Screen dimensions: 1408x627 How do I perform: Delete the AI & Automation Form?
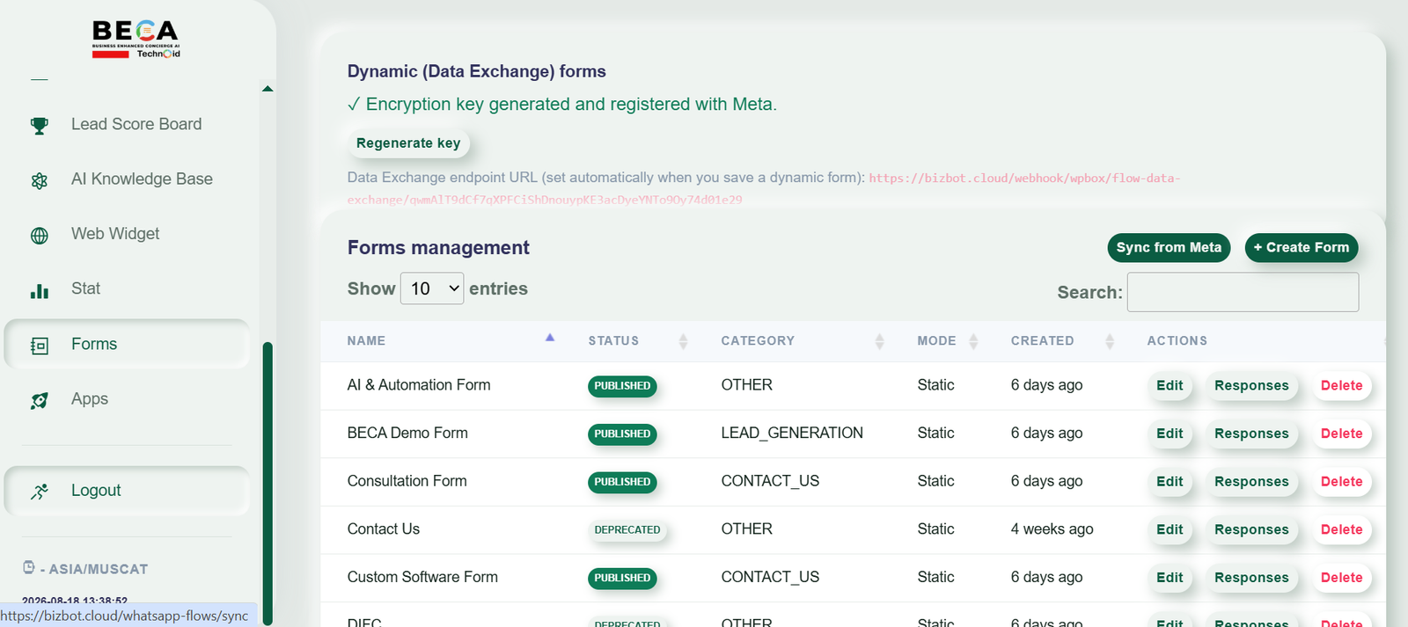pyautogui.click(x=1341, y=385)
